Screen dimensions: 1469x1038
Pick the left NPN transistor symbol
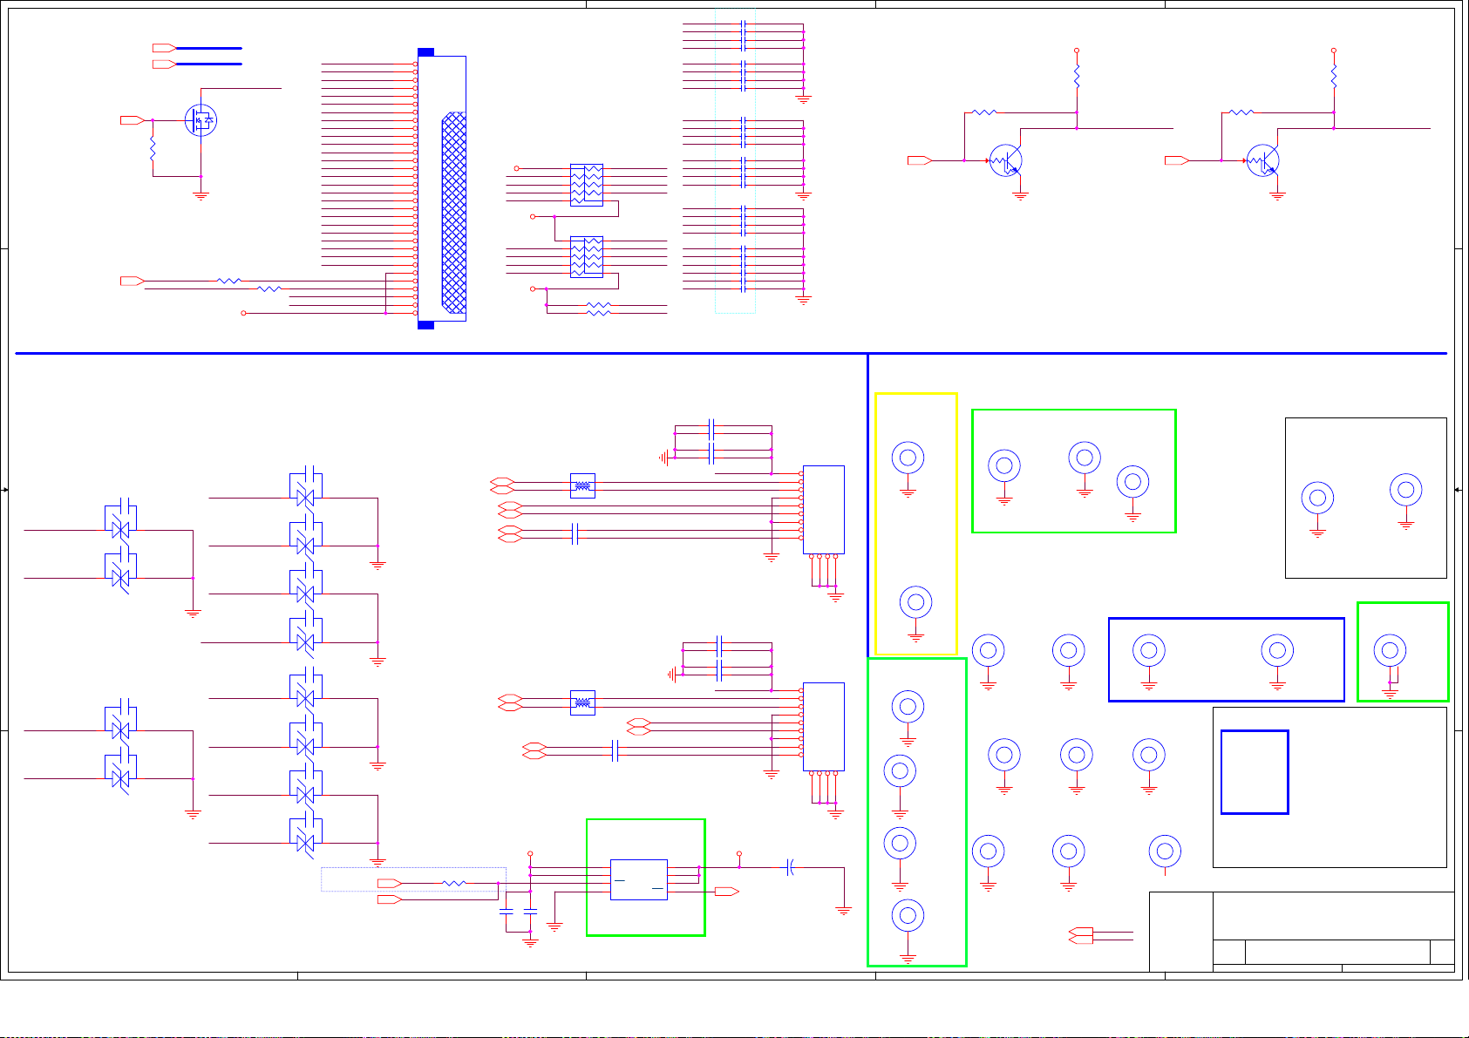(x=1006, y=161)
